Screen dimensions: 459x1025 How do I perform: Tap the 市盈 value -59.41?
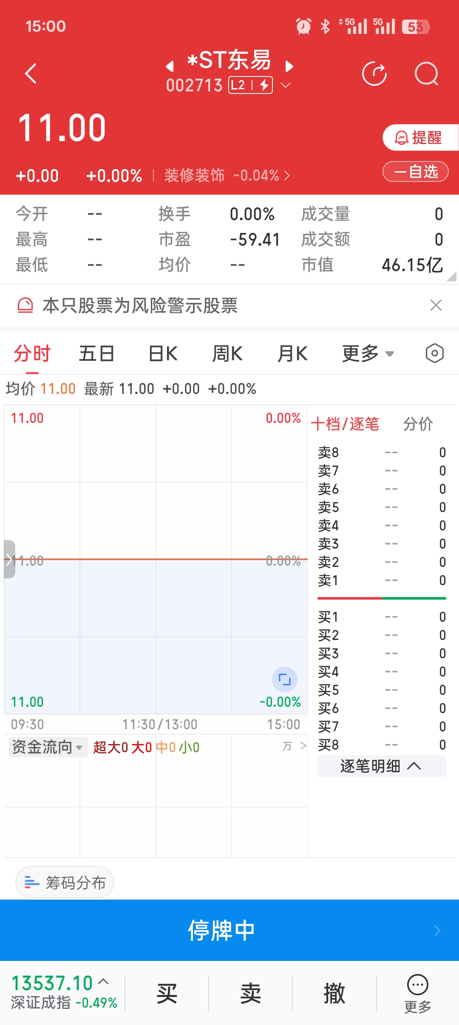[255, 240]
